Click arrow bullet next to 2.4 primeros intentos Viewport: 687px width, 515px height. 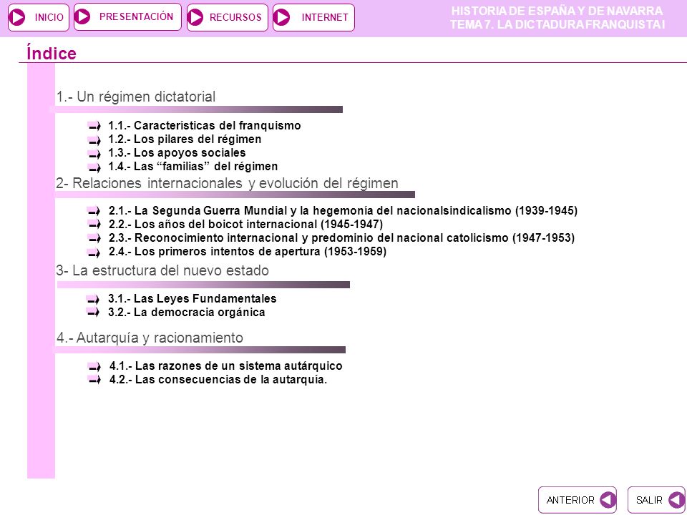(x=94, y=252)
